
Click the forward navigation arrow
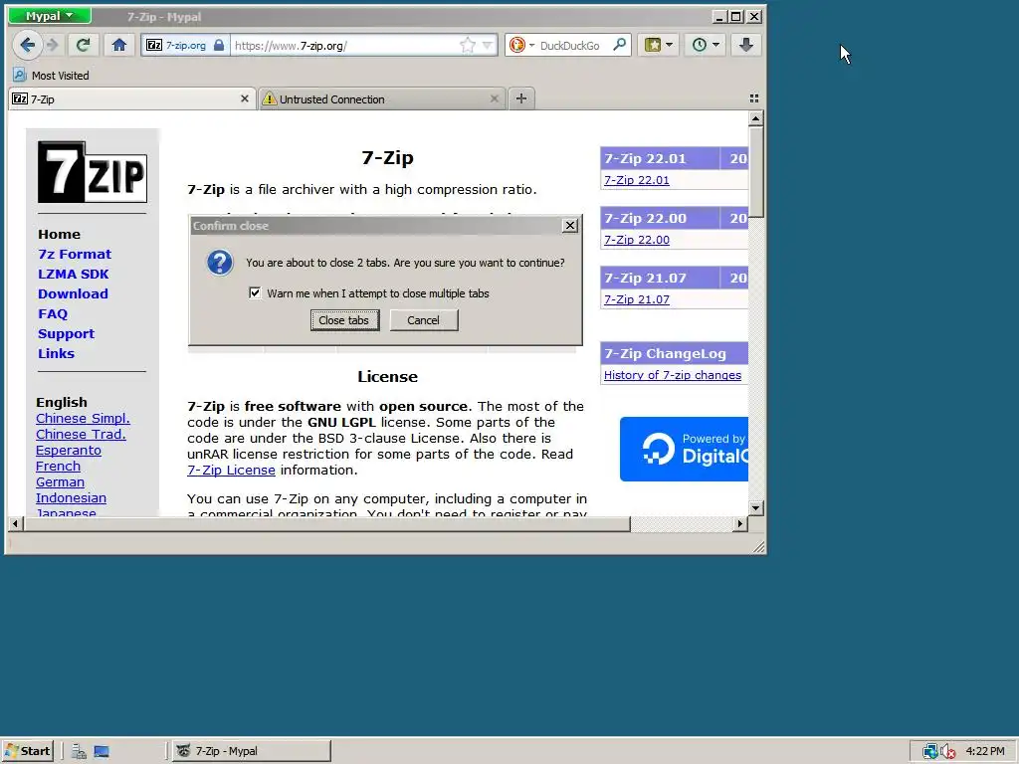tap(54, 45)
